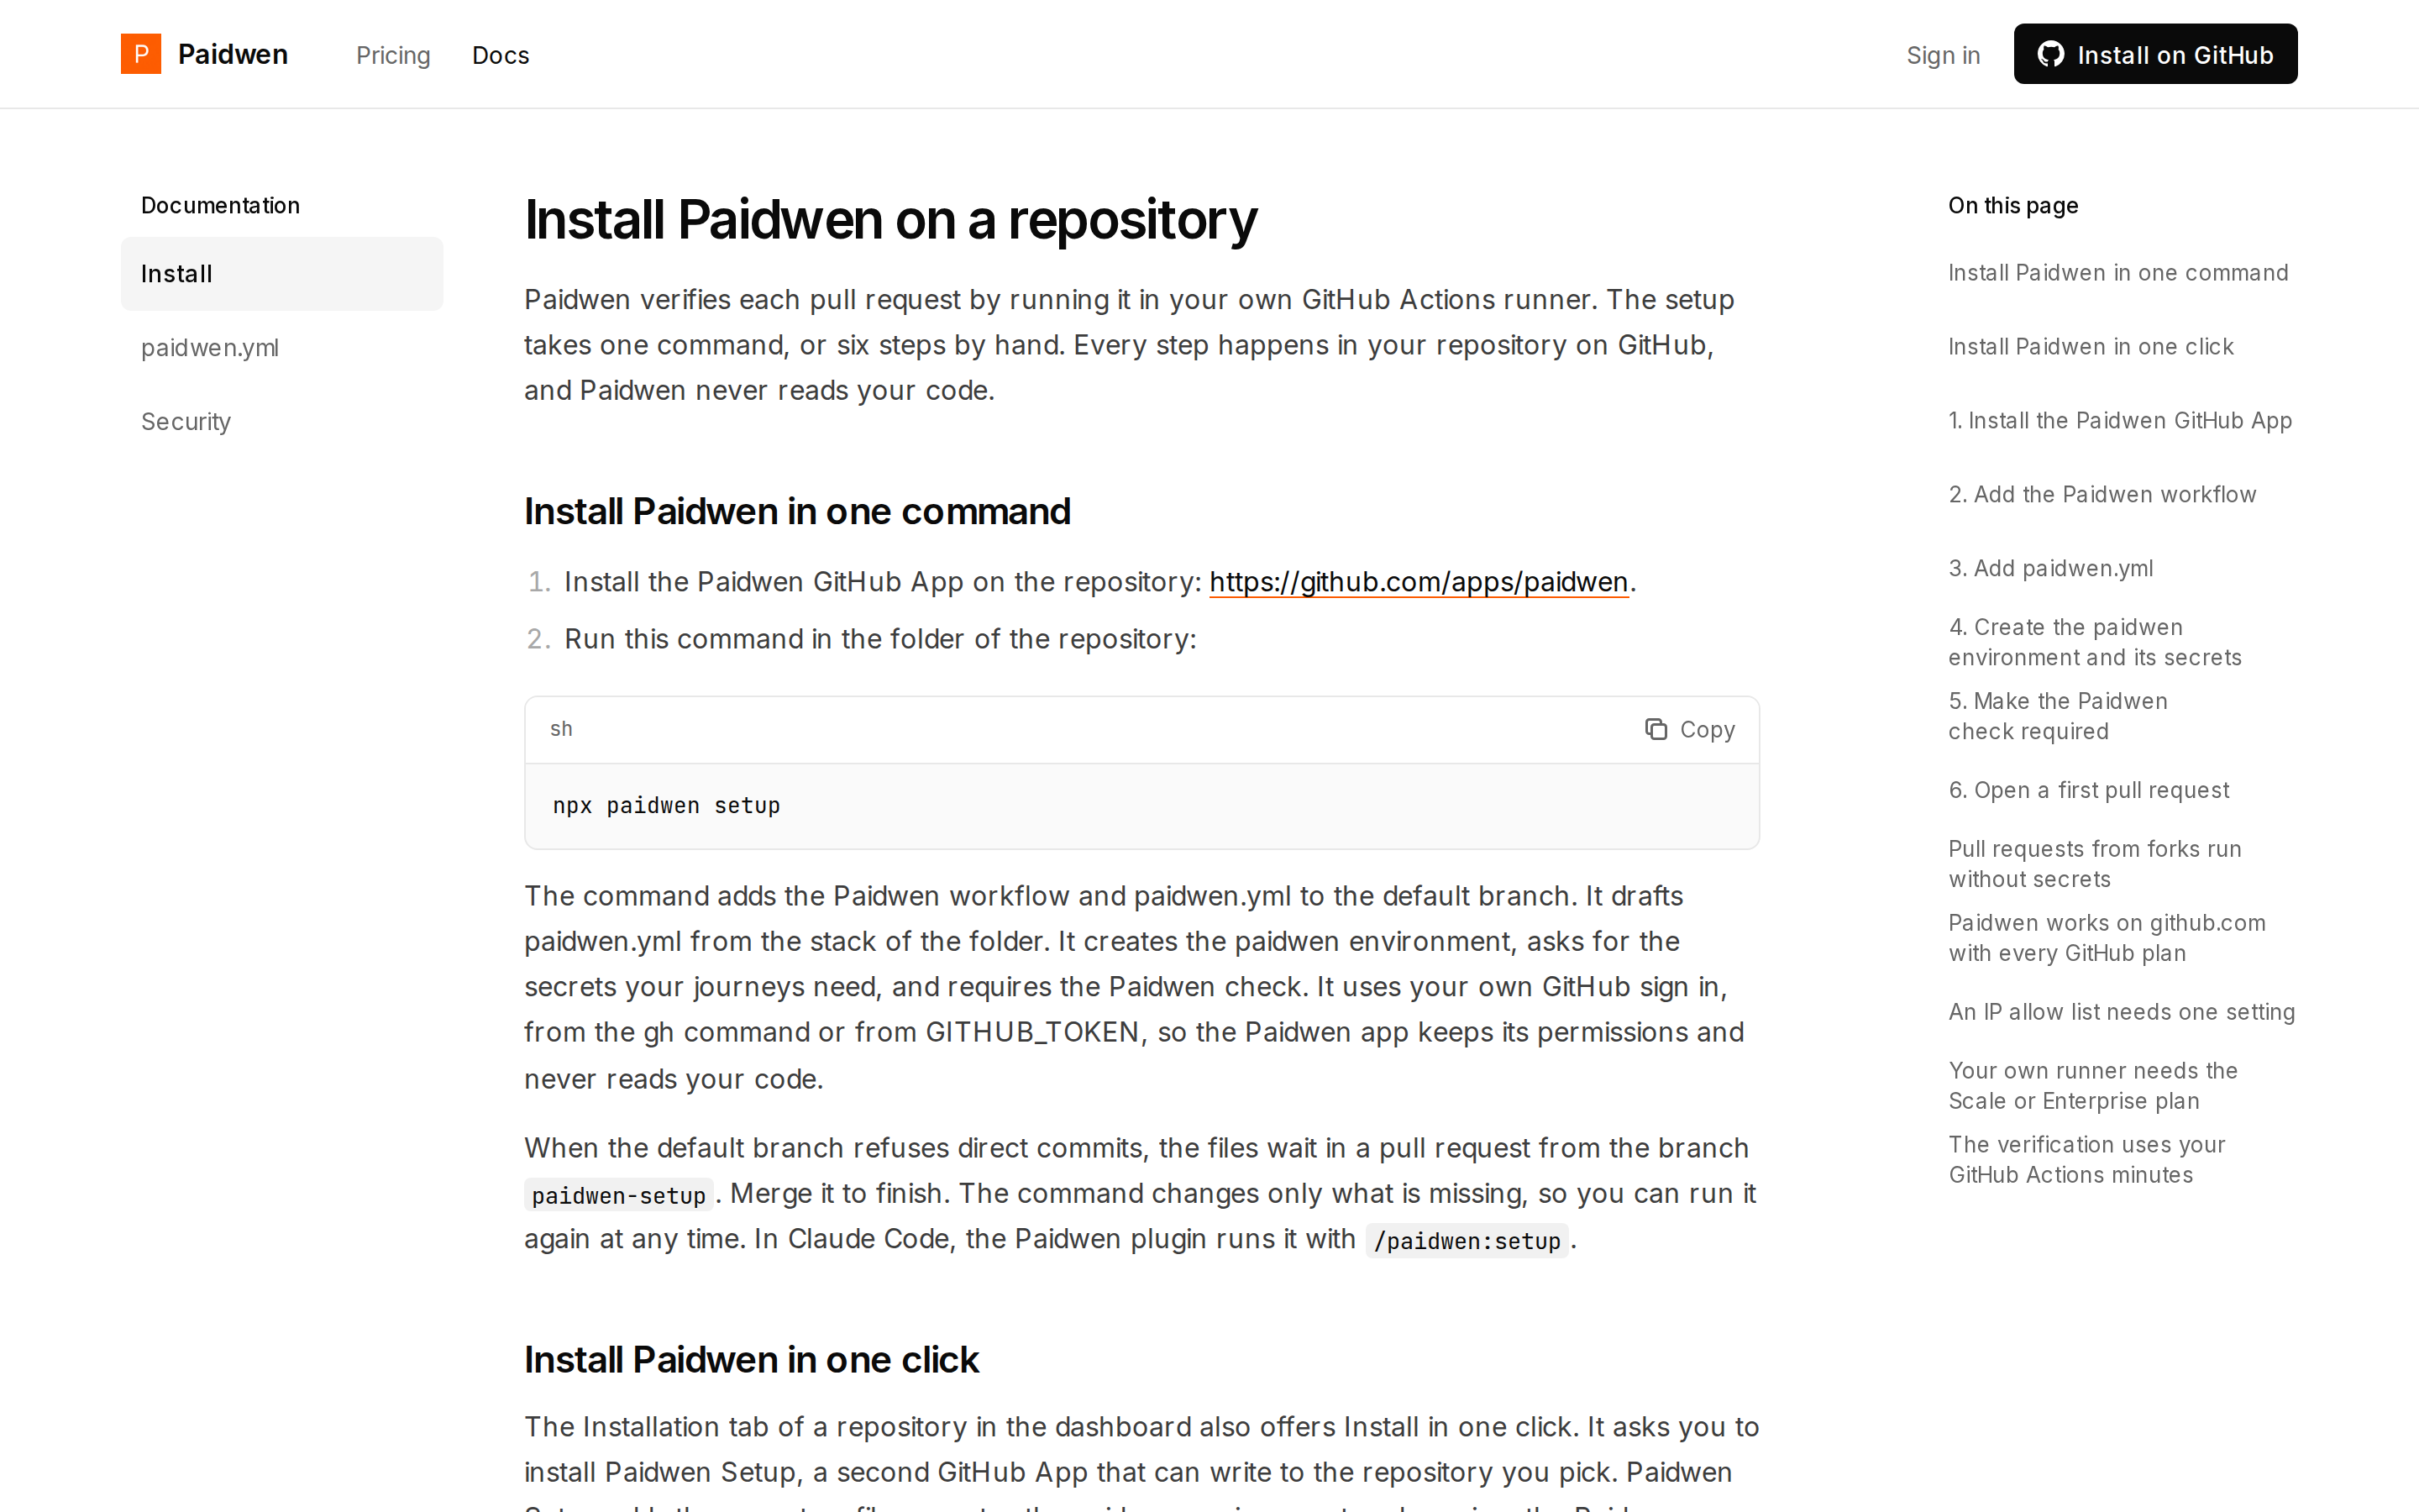Select Install in the Documentation sidebar

282,274
